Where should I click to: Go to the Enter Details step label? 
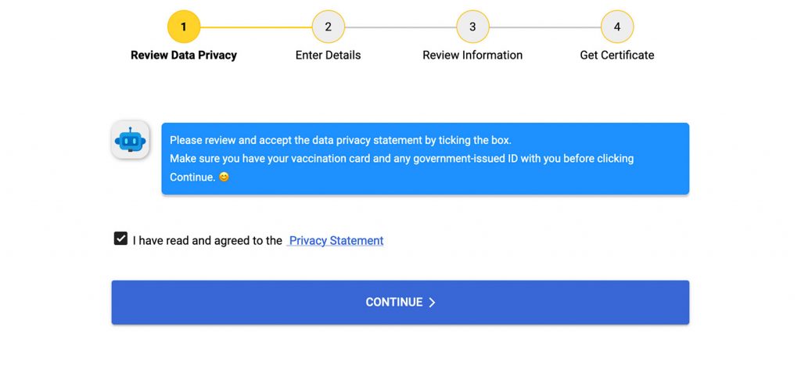click(328, 55)
